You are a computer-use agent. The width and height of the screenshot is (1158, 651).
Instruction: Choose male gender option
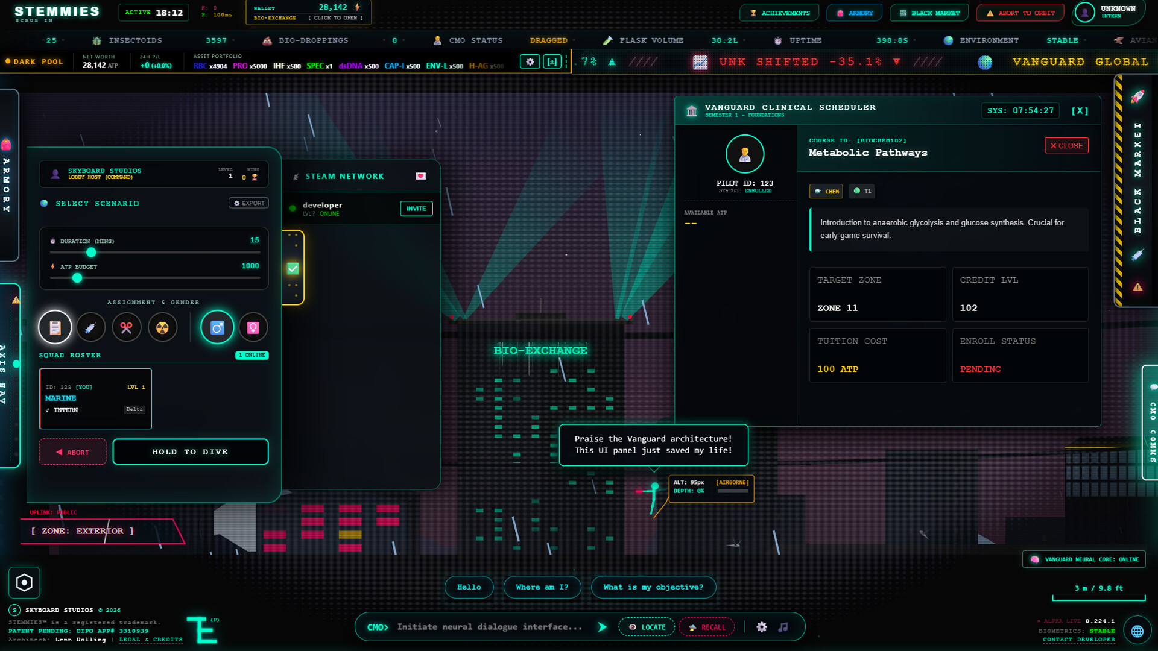tap(217, 327)
